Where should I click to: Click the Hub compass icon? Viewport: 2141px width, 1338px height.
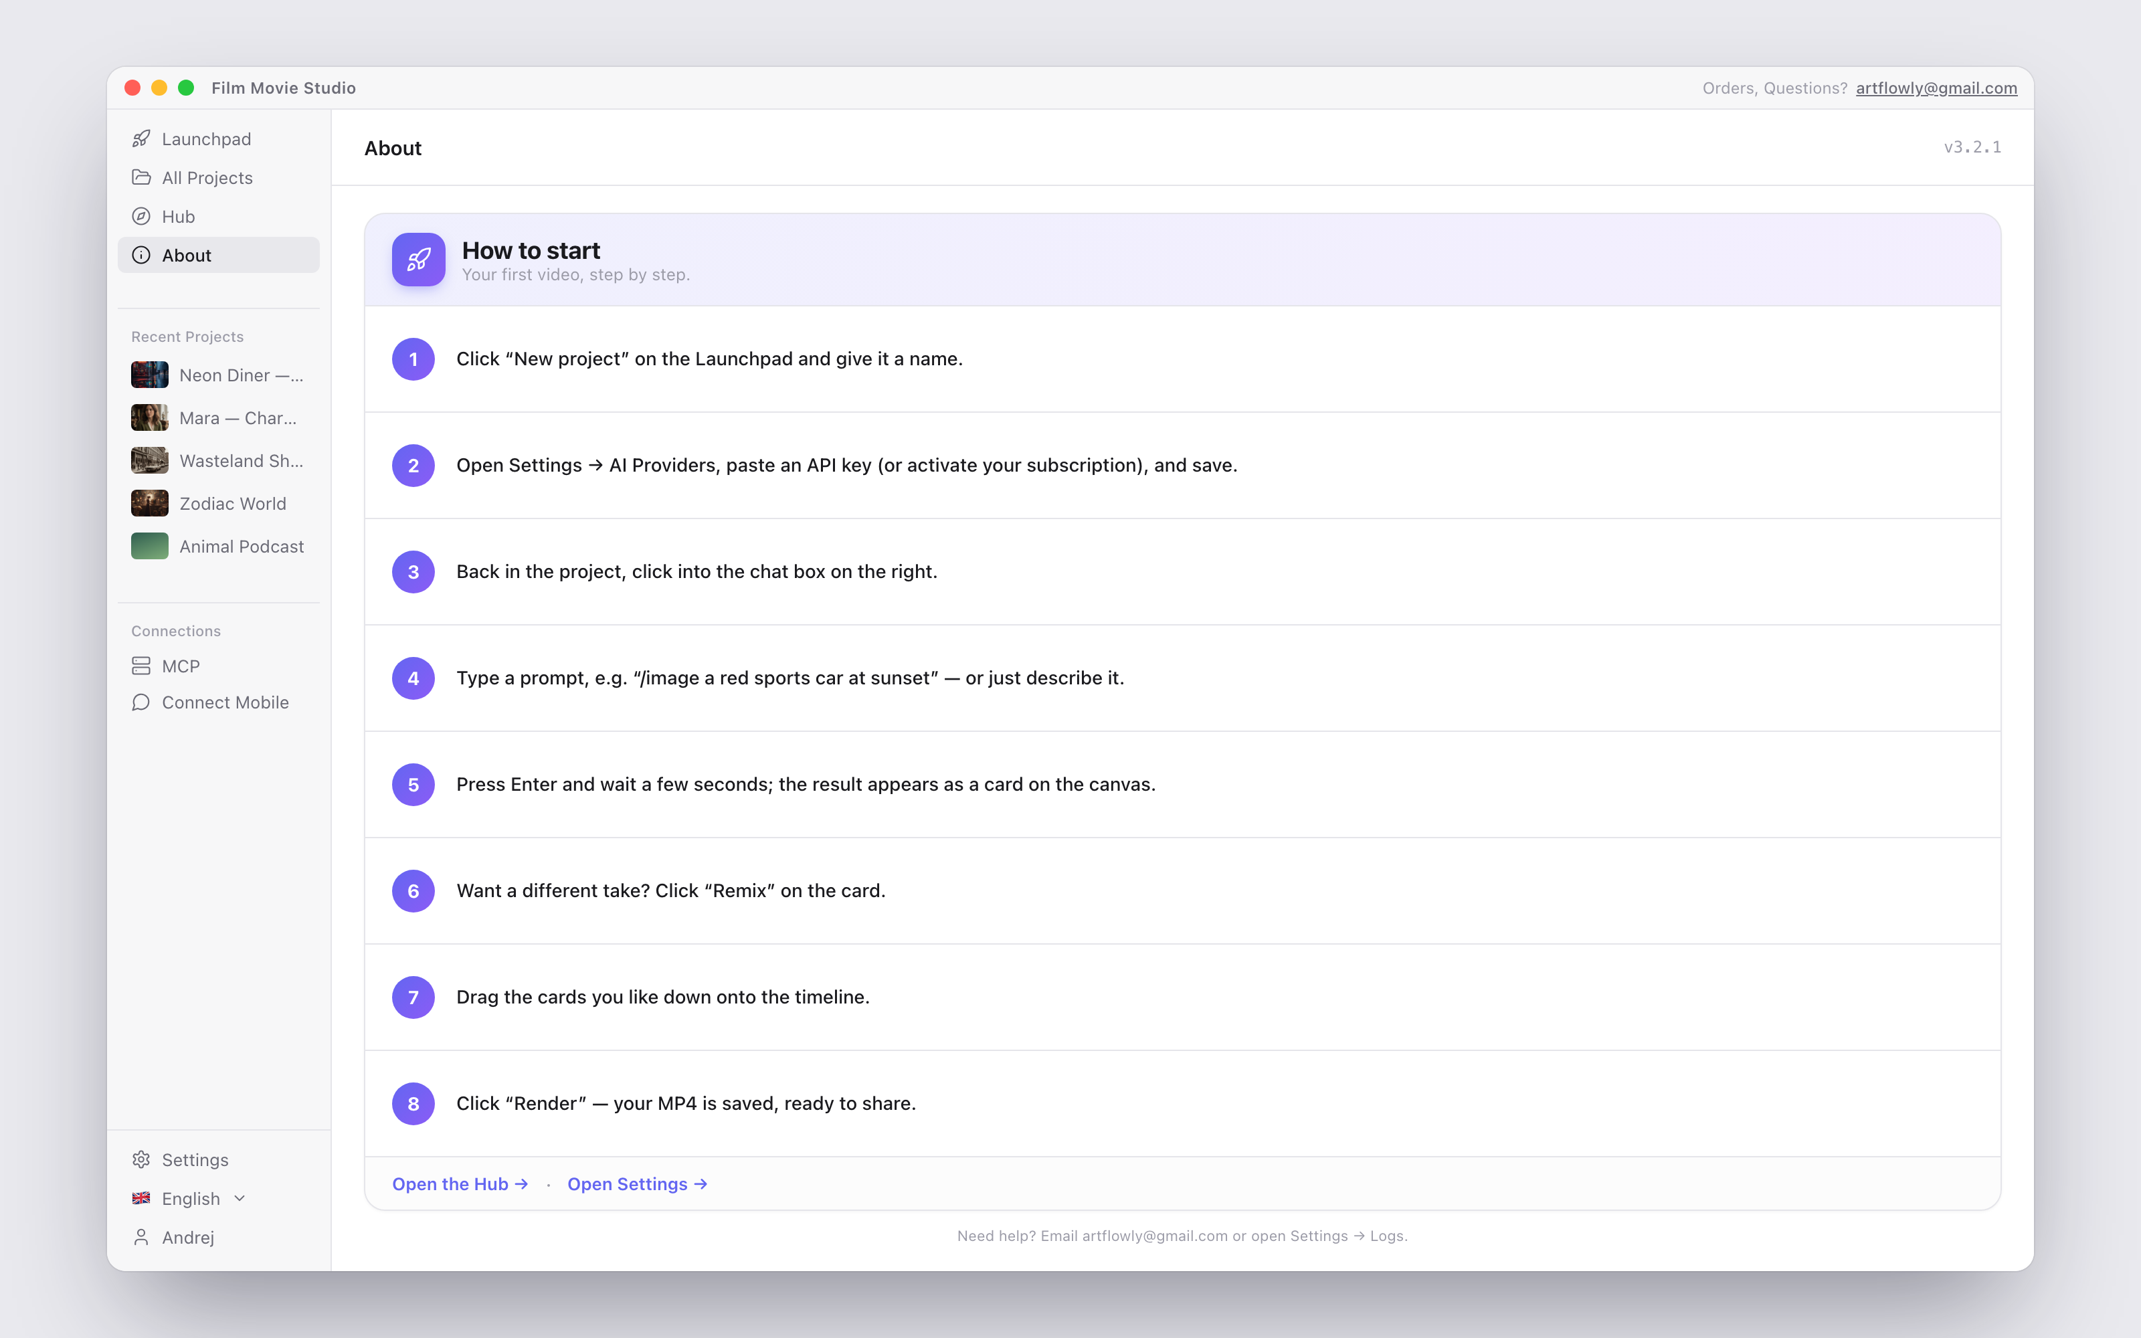(x=141, y=217)
